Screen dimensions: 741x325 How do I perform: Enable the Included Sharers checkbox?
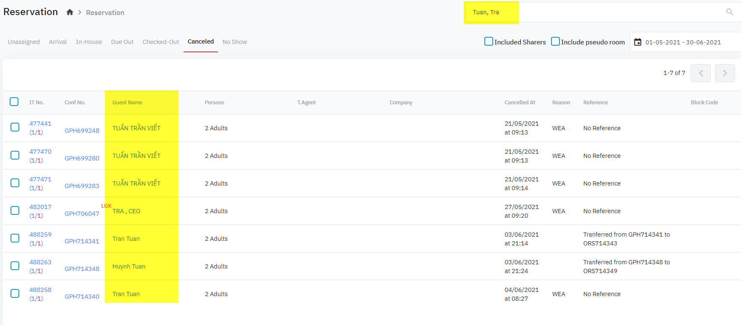click(489, 41)
